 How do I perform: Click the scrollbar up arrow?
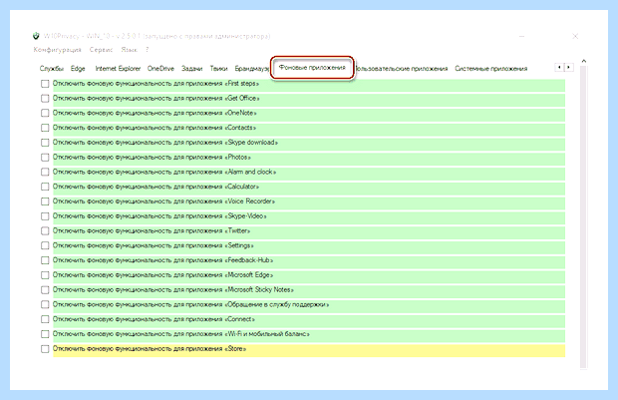pos(584,61)
